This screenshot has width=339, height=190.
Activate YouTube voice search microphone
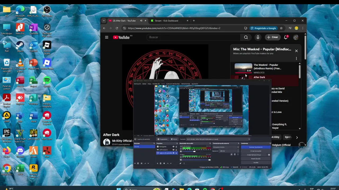click(258, 37)
